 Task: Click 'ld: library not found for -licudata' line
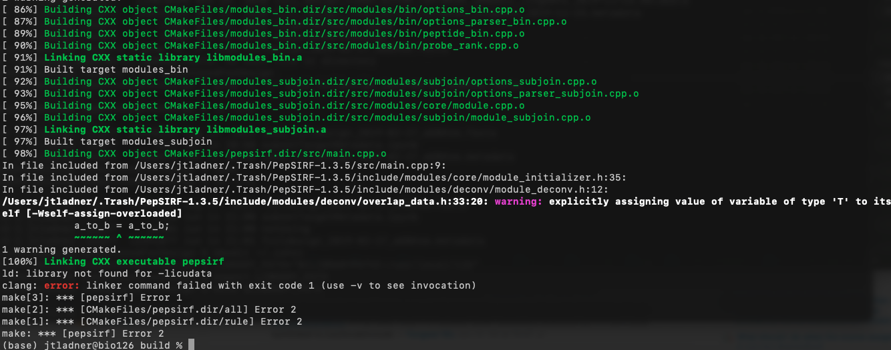[x=108, y=273]
